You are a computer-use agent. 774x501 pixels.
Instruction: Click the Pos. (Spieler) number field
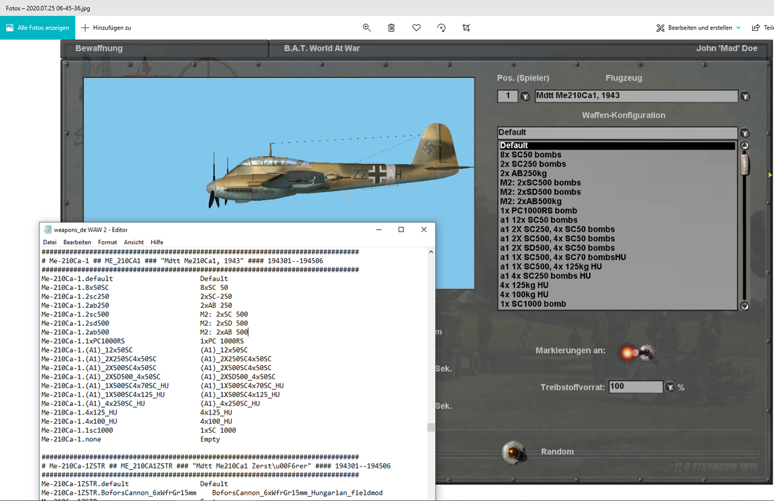click(x=508, y=96)
